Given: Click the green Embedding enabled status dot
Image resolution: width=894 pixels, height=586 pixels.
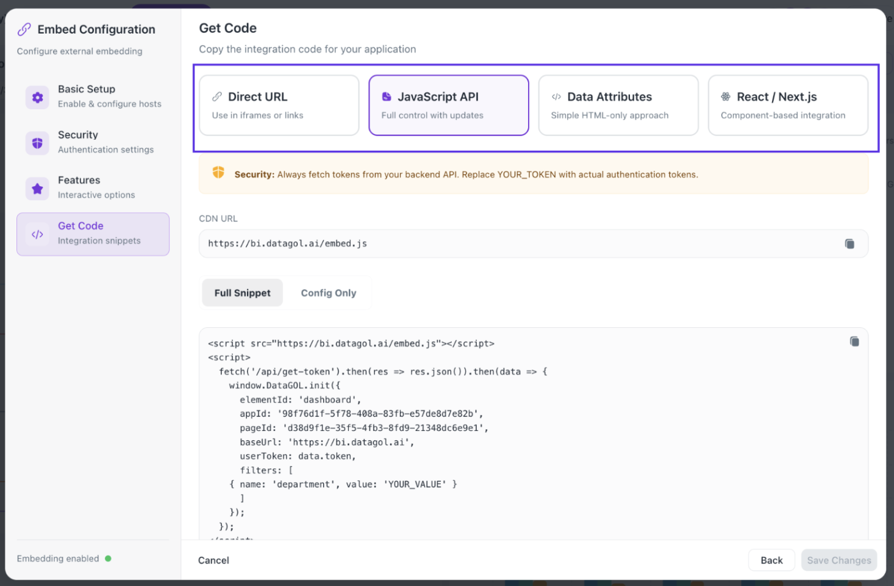Looking at the screenshot, I should coord(108,559).
